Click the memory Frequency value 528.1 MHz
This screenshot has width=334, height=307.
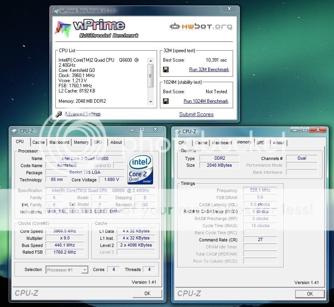click(260, 190)
